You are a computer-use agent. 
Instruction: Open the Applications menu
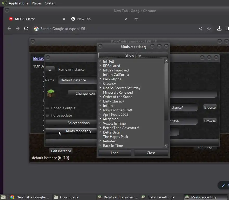click(18, 3)
